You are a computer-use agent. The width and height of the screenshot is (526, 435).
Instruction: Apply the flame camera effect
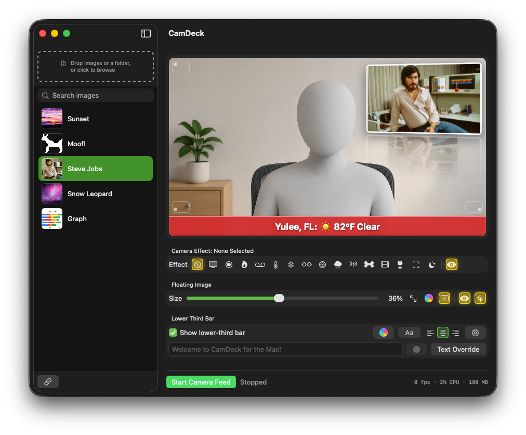244,265
